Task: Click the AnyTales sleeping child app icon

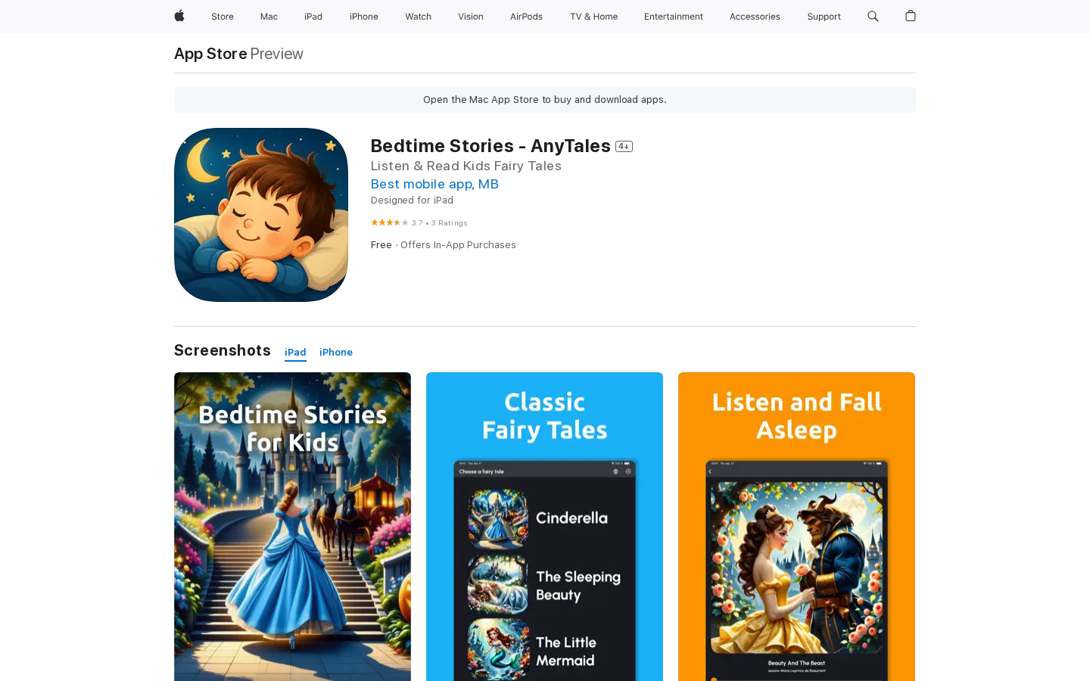Action: point(261,215)
